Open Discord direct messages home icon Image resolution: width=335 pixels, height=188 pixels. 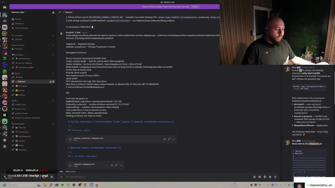[5, 7]
